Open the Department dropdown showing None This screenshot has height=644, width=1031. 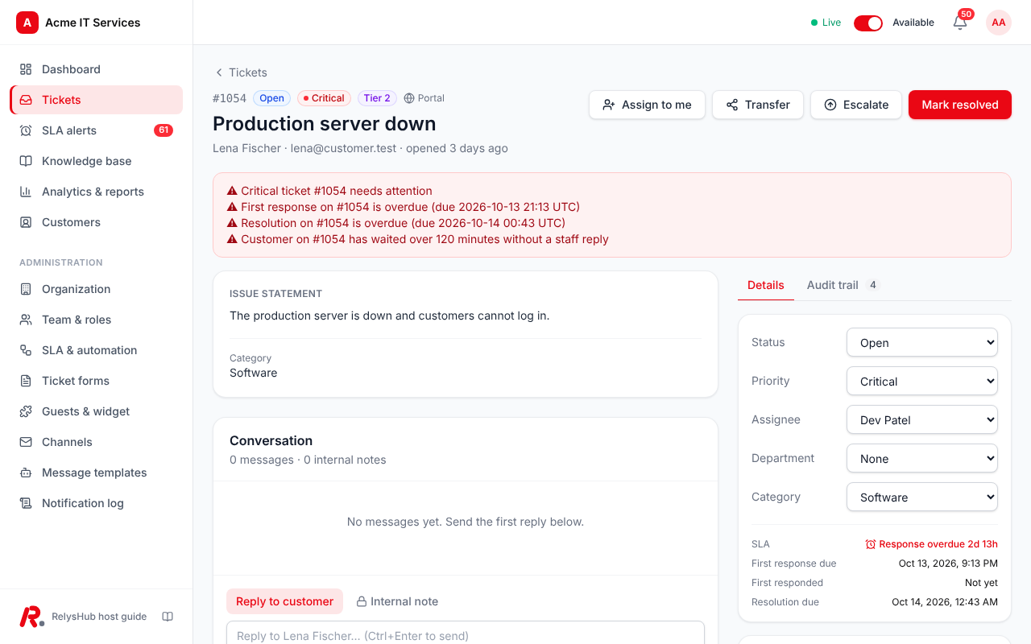[x=922, y=459]
